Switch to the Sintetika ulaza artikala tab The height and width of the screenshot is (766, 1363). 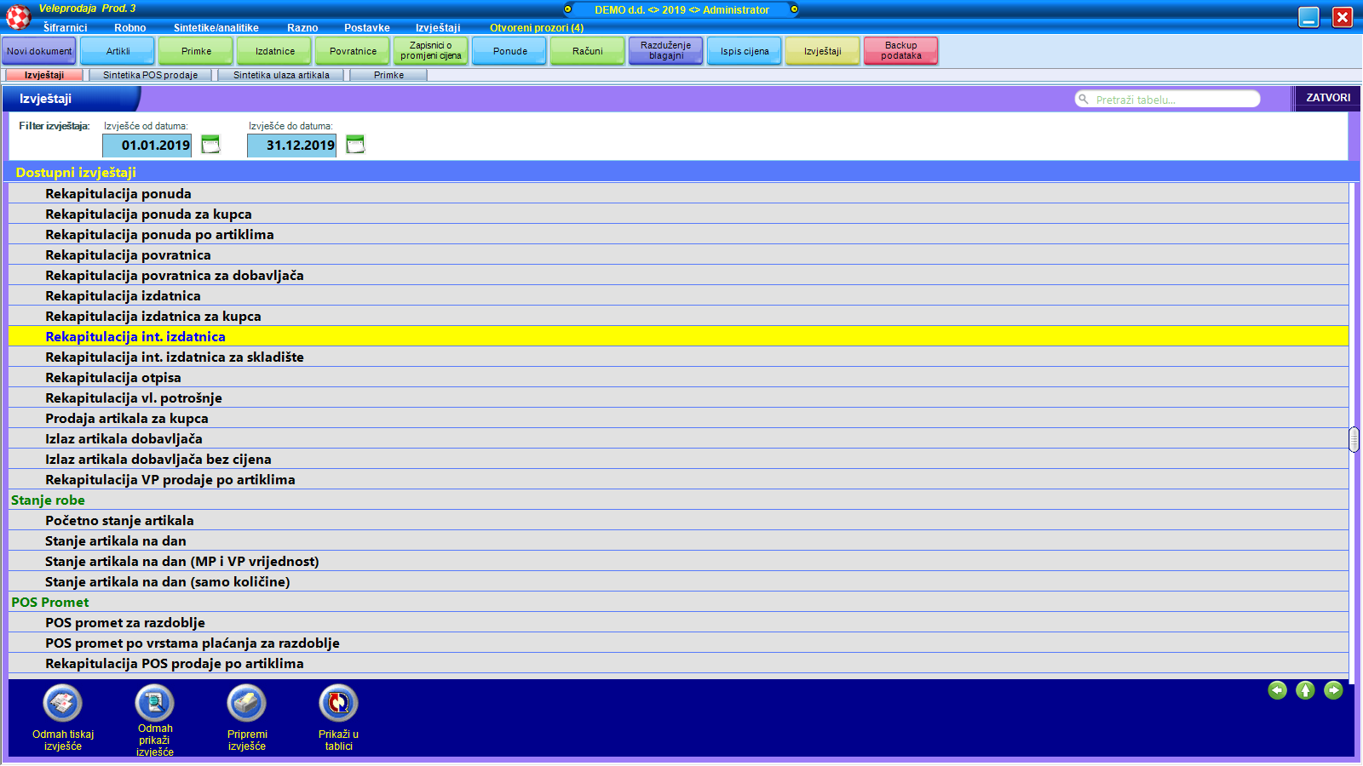(281, 75)
